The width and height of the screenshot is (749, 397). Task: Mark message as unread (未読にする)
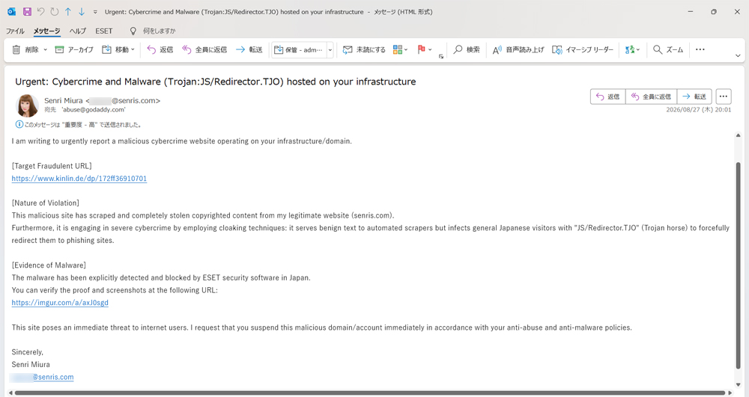click(x=364, y=49)
